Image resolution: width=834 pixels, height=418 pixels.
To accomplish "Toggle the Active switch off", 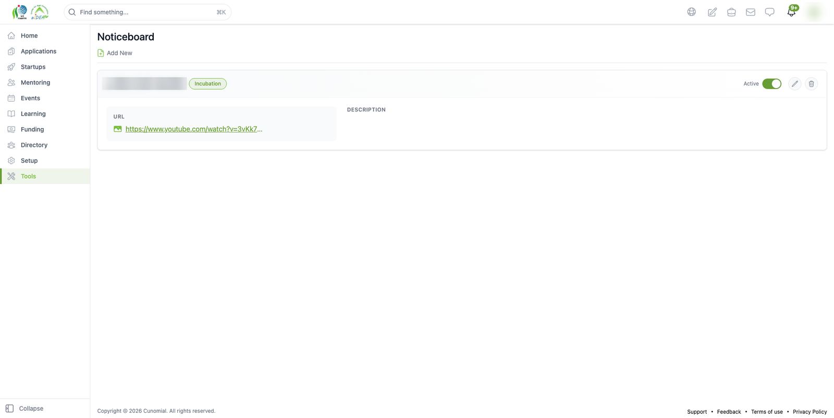I will click(771, 83).
